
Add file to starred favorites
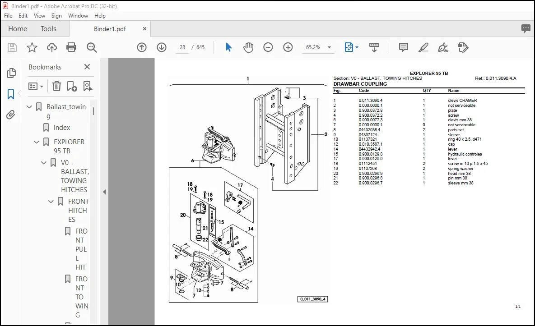point(32,47)
